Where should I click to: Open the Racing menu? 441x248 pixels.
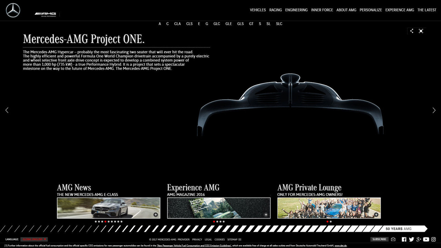(x=276, y=10)
